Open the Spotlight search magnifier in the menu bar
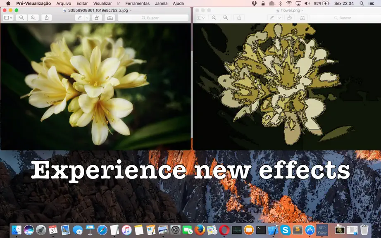381x238 pixels. click(x=362, y=3)
